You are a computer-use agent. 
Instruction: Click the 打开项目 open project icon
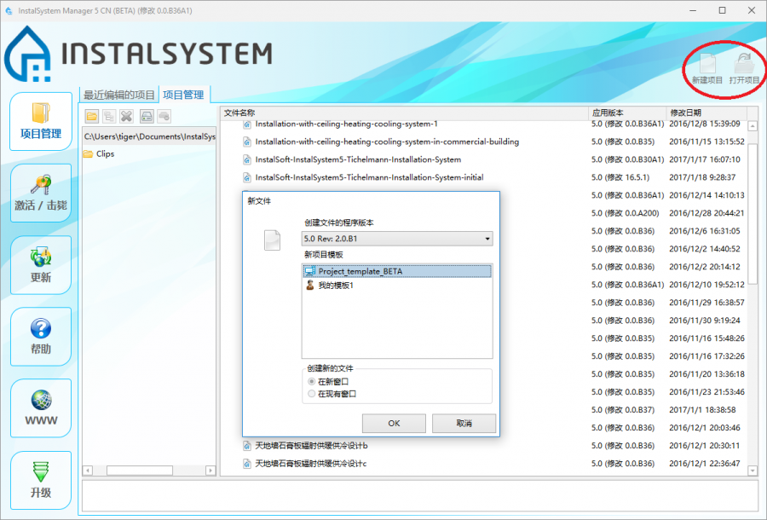tap(744, 68)
